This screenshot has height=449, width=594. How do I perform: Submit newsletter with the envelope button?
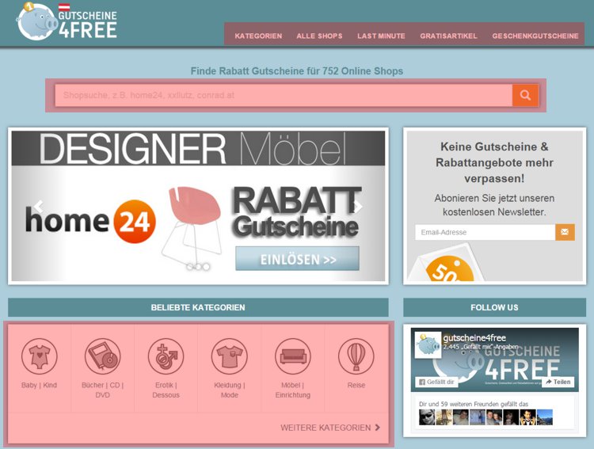[565, 232]
